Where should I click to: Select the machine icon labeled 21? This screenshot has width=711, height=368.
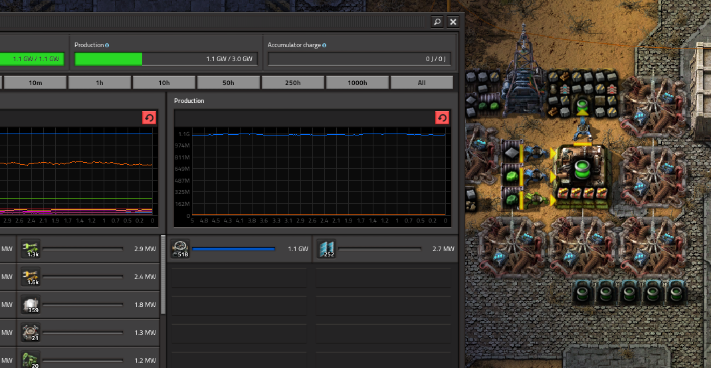click(x=31, y=333)
